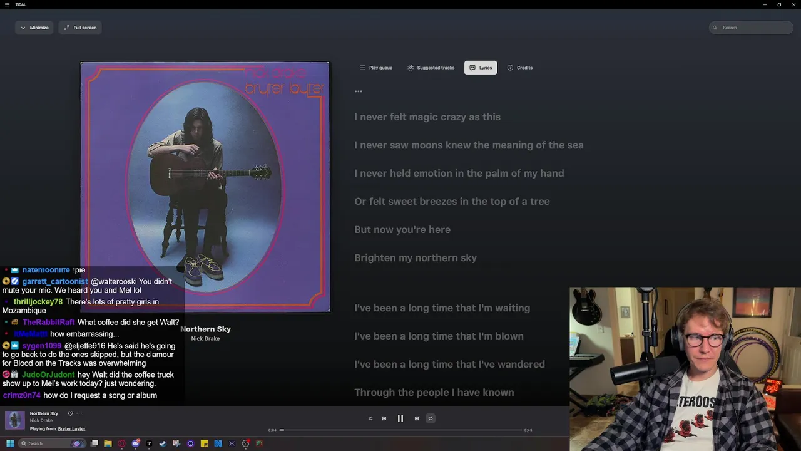
Task: Click the Windows taskbar Search box
Action: click(51, 443)
